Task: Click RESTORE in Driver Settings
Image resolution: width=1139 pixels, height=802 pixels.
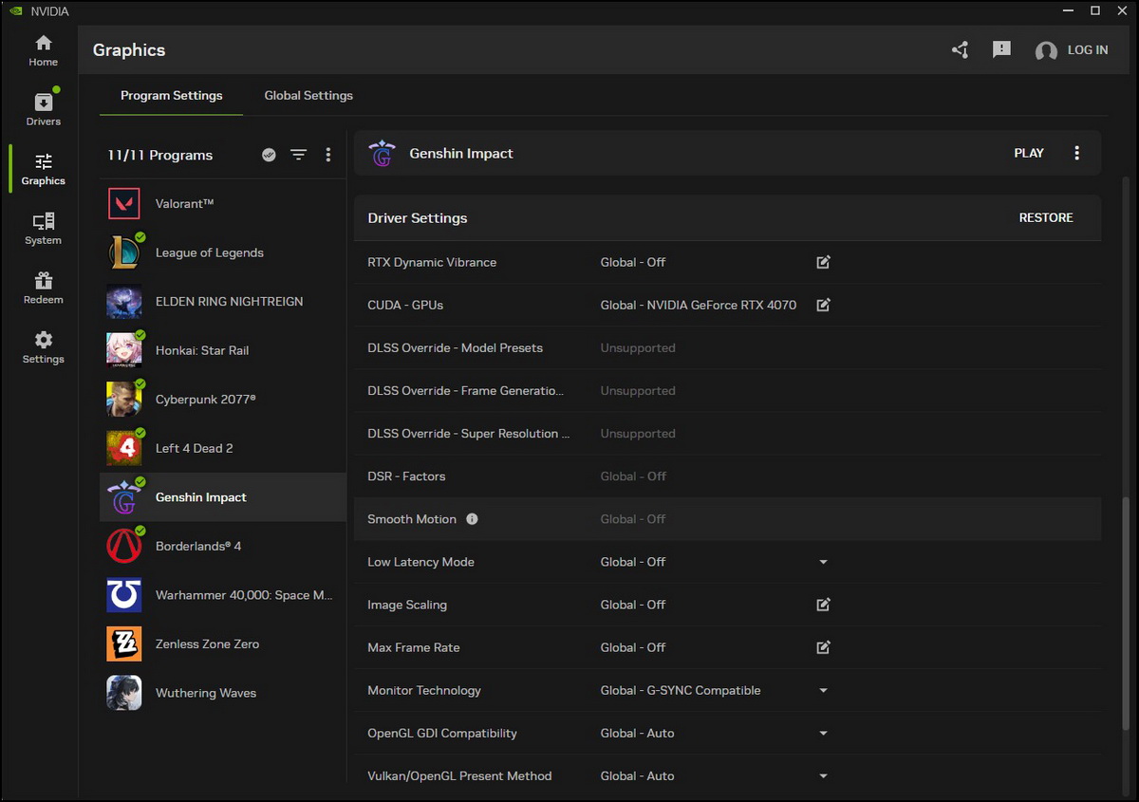Action: [1046, 217]
